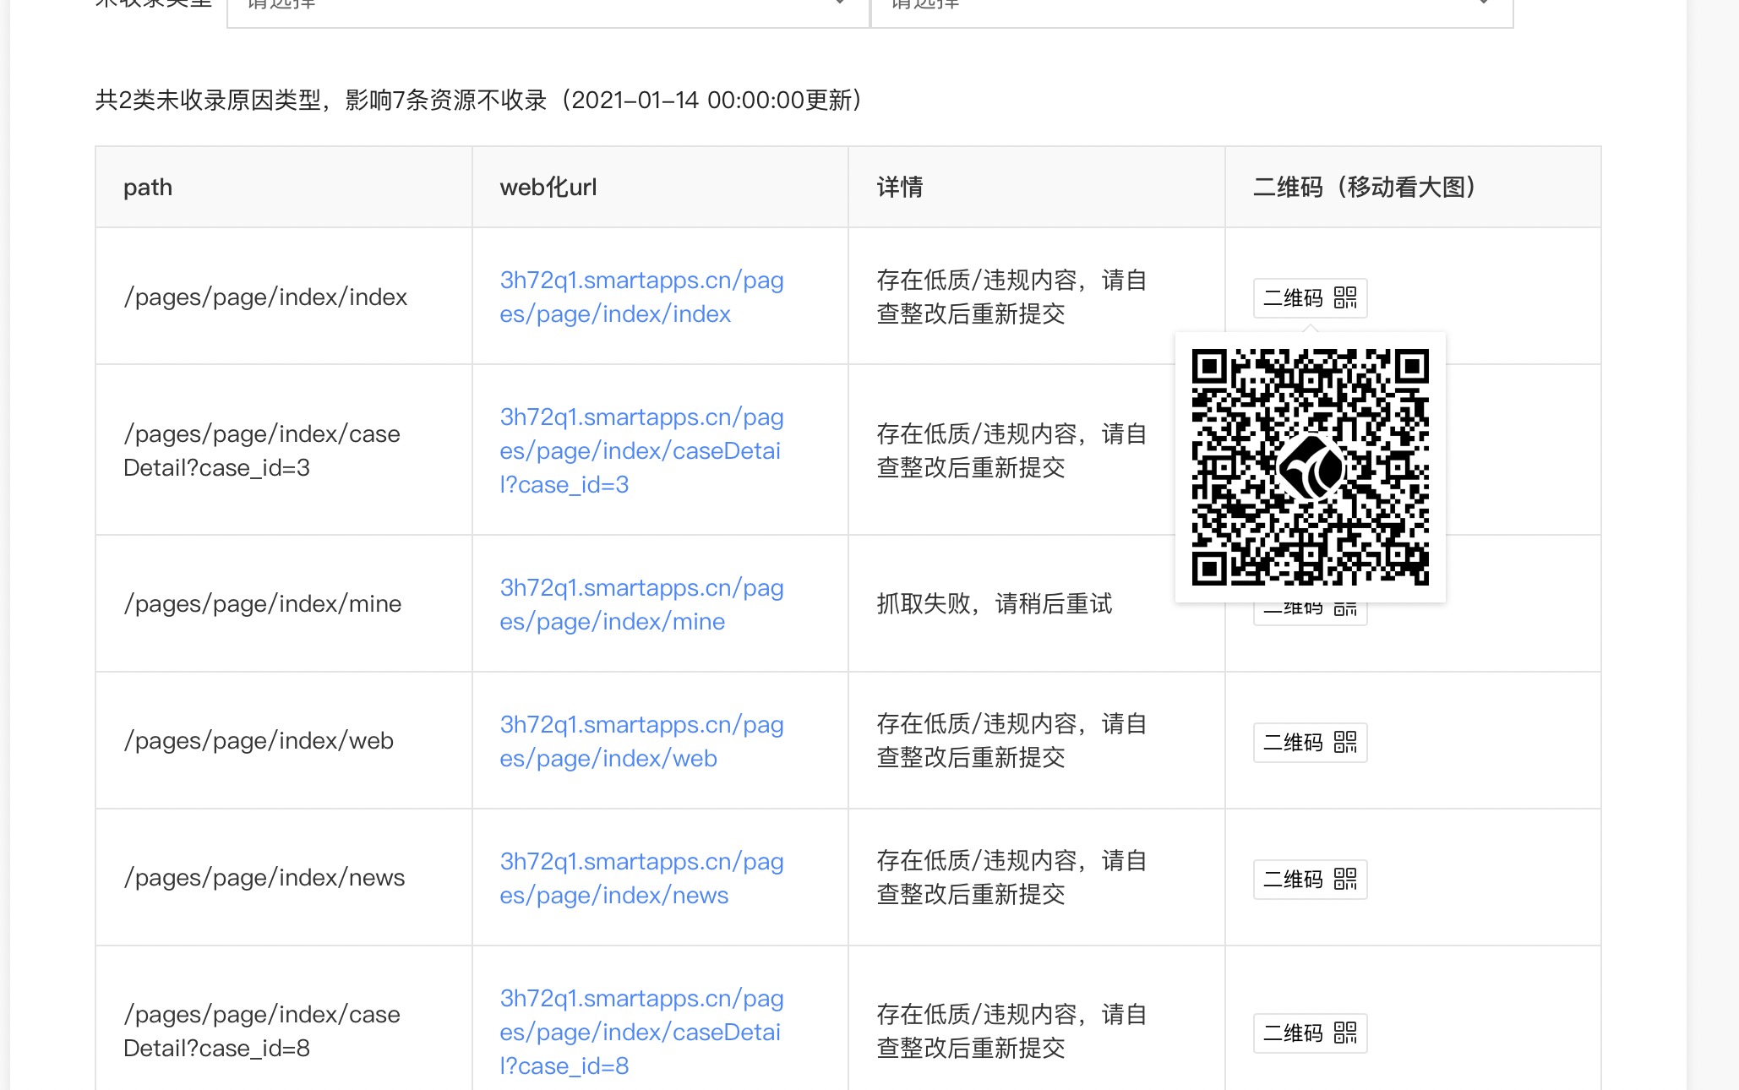Click QR icon in index/news row button
The height and width of the screenshot is (1090, 1739).
(x=1345, y=879)
